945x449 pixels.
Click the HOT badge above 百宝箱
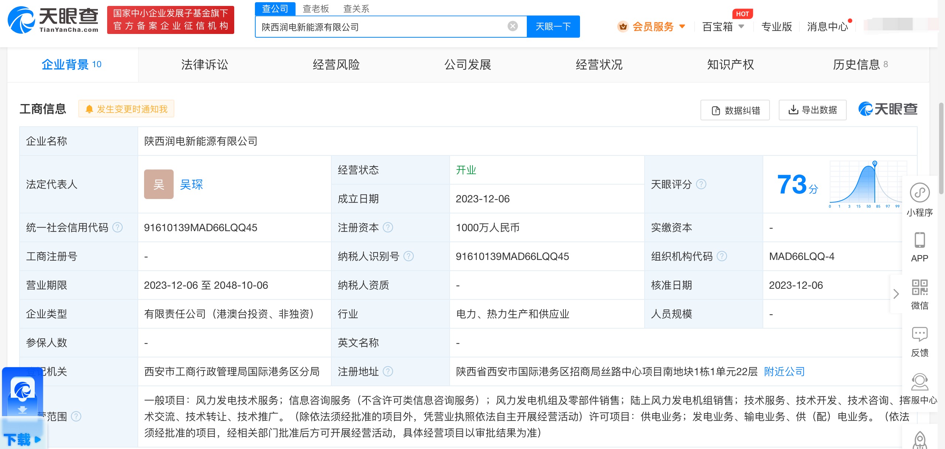(742, 14)
